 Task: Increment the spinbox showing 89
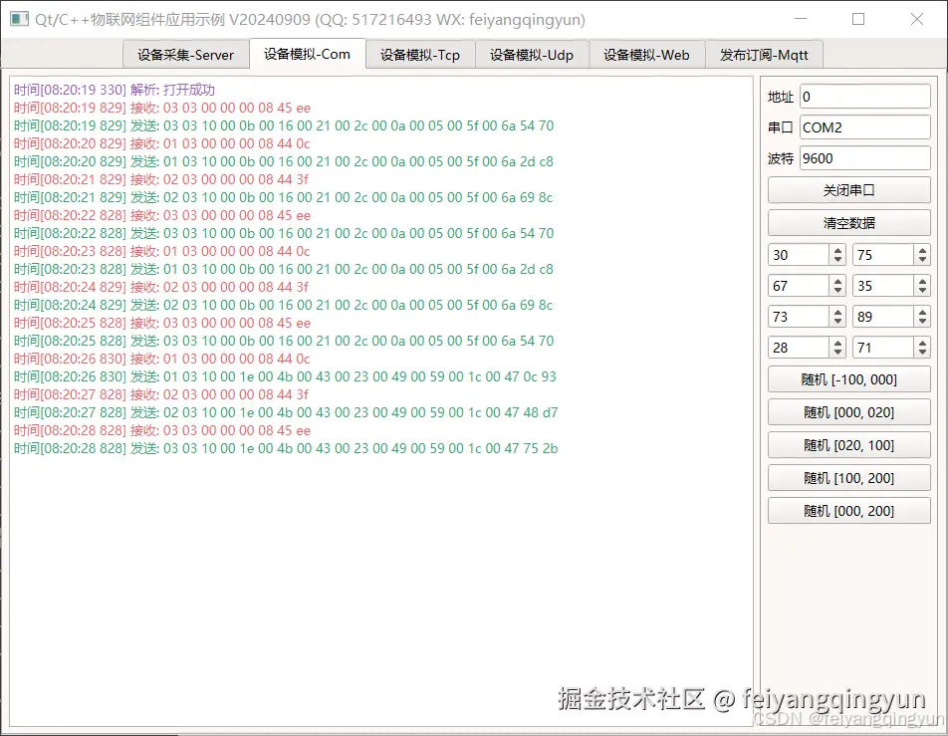click(921, 312)
